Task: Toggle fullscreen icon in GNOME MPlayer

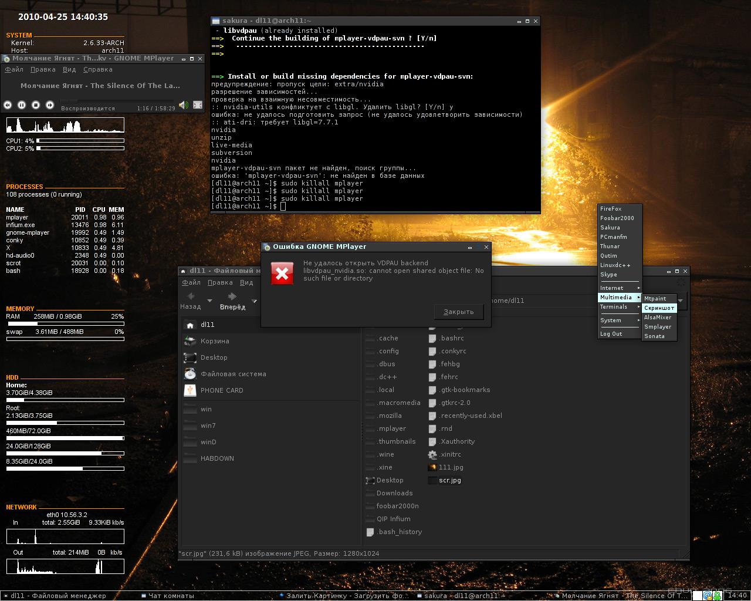Action: [198, 105]
